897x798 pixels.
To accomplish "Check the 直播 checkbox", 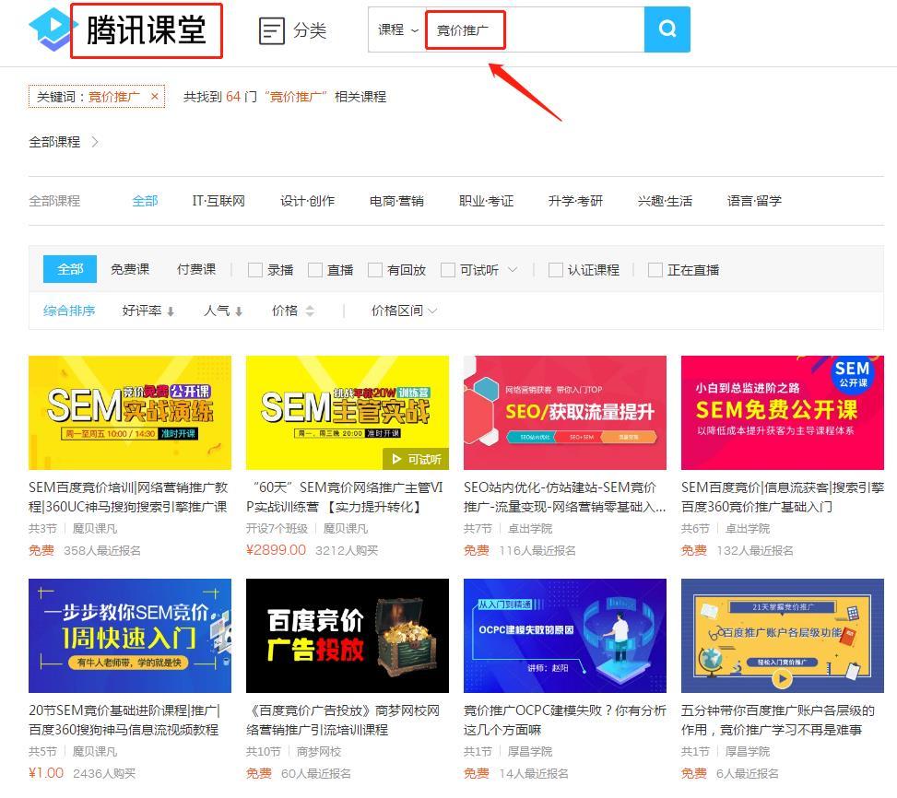I will tap(315, 270).
